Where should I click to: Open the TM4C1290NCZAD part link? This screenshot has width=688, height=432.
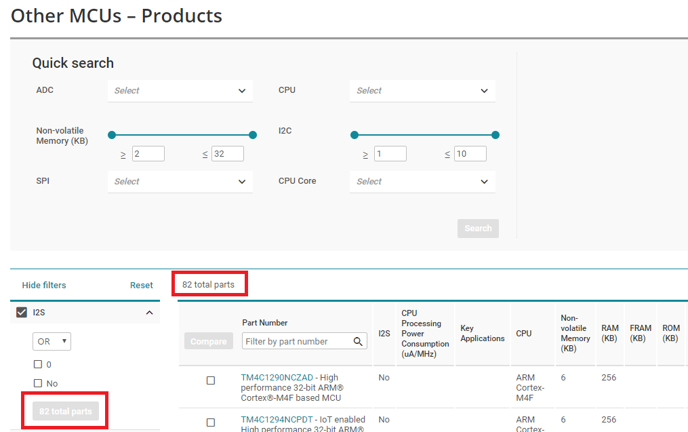pos(277,378)
